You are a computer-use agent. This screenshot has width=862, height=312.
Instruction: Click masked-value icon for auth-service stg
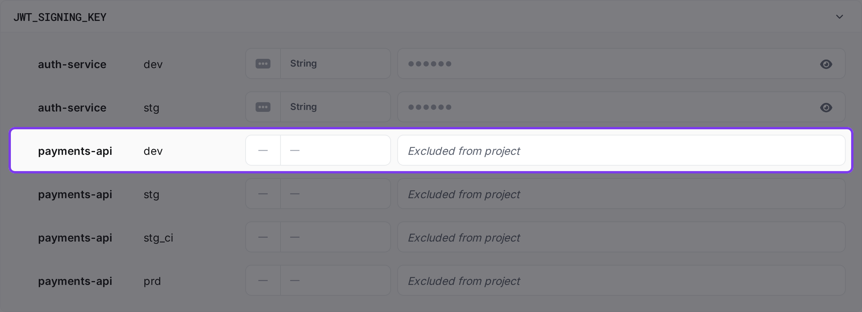[x=263, y=107]
